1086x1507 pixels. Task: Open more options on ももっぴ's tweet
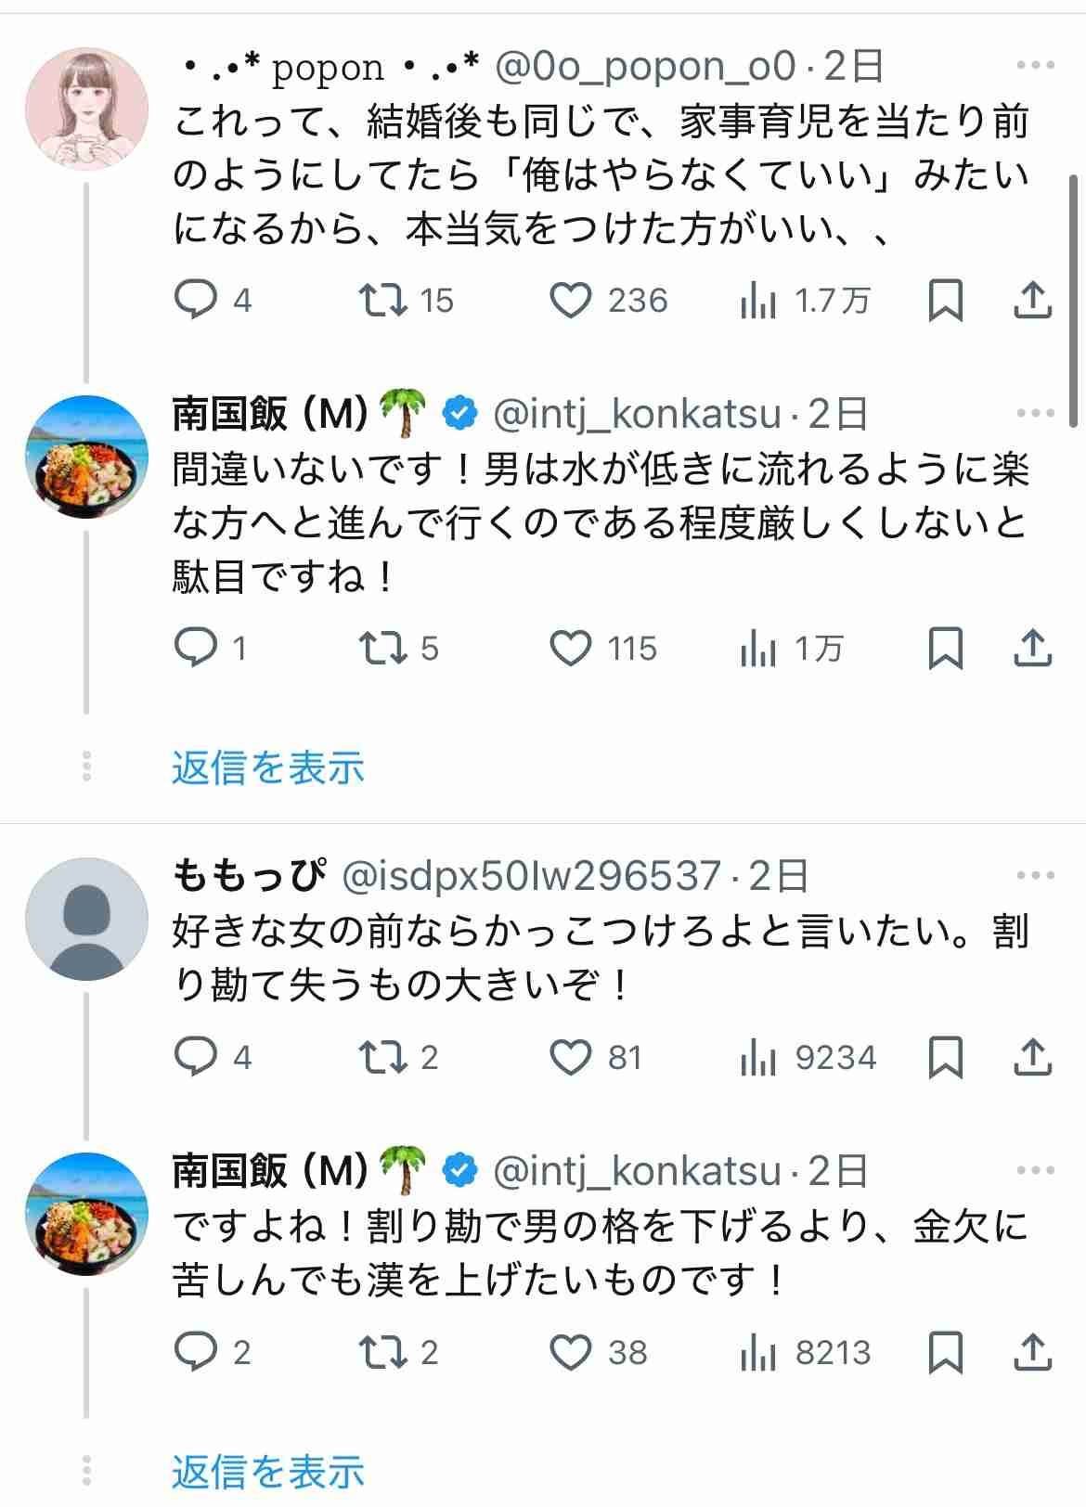coord(1035,875)
